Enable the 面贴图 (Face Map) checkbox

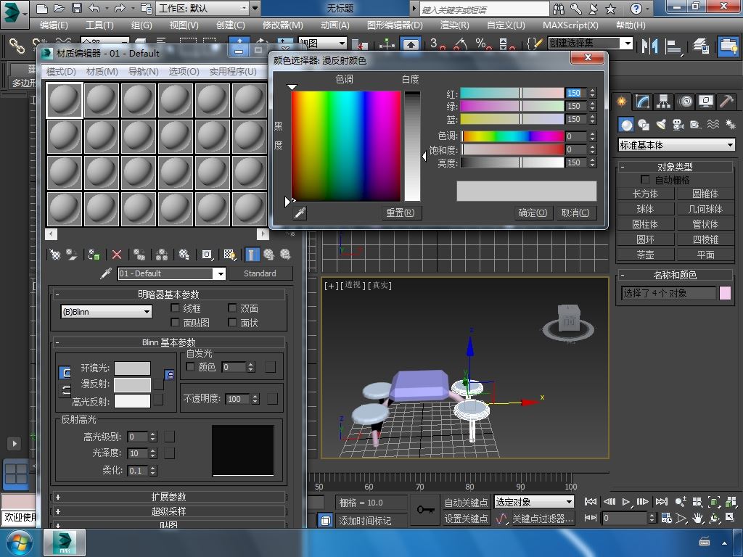tap(175, 323)
